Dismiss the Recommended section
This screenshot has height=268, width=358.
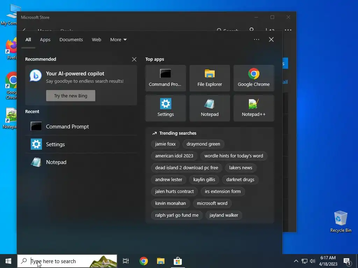(x=134, y=59)
